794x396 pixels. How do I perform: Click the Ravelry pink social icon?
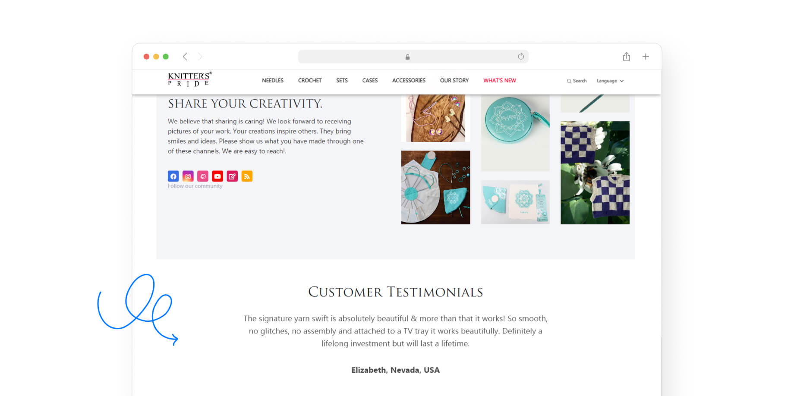coord(203,176)
